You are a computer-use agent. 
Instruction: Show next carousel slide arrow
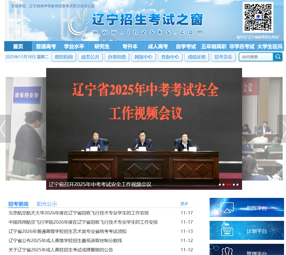(282, 129)
